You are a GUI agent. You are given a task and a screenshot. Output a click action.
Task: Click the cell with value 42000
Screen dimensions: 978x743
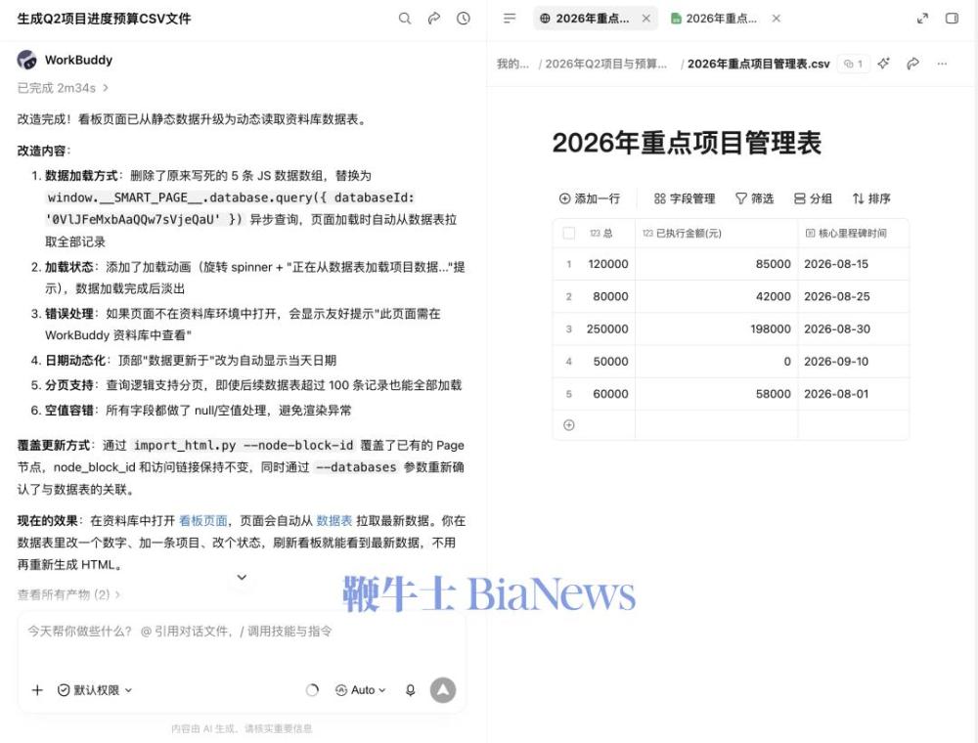point(716,296)
